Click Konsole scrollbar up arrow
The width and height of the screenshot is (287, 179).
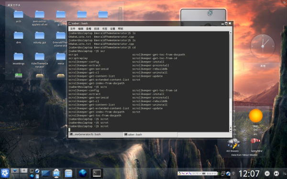pos(231,33)
